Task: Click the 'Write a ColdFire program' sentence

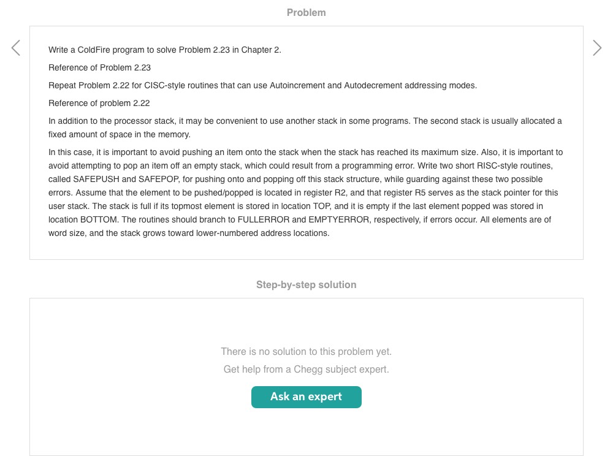Action: pyautogui.click(x=164, y=50)
